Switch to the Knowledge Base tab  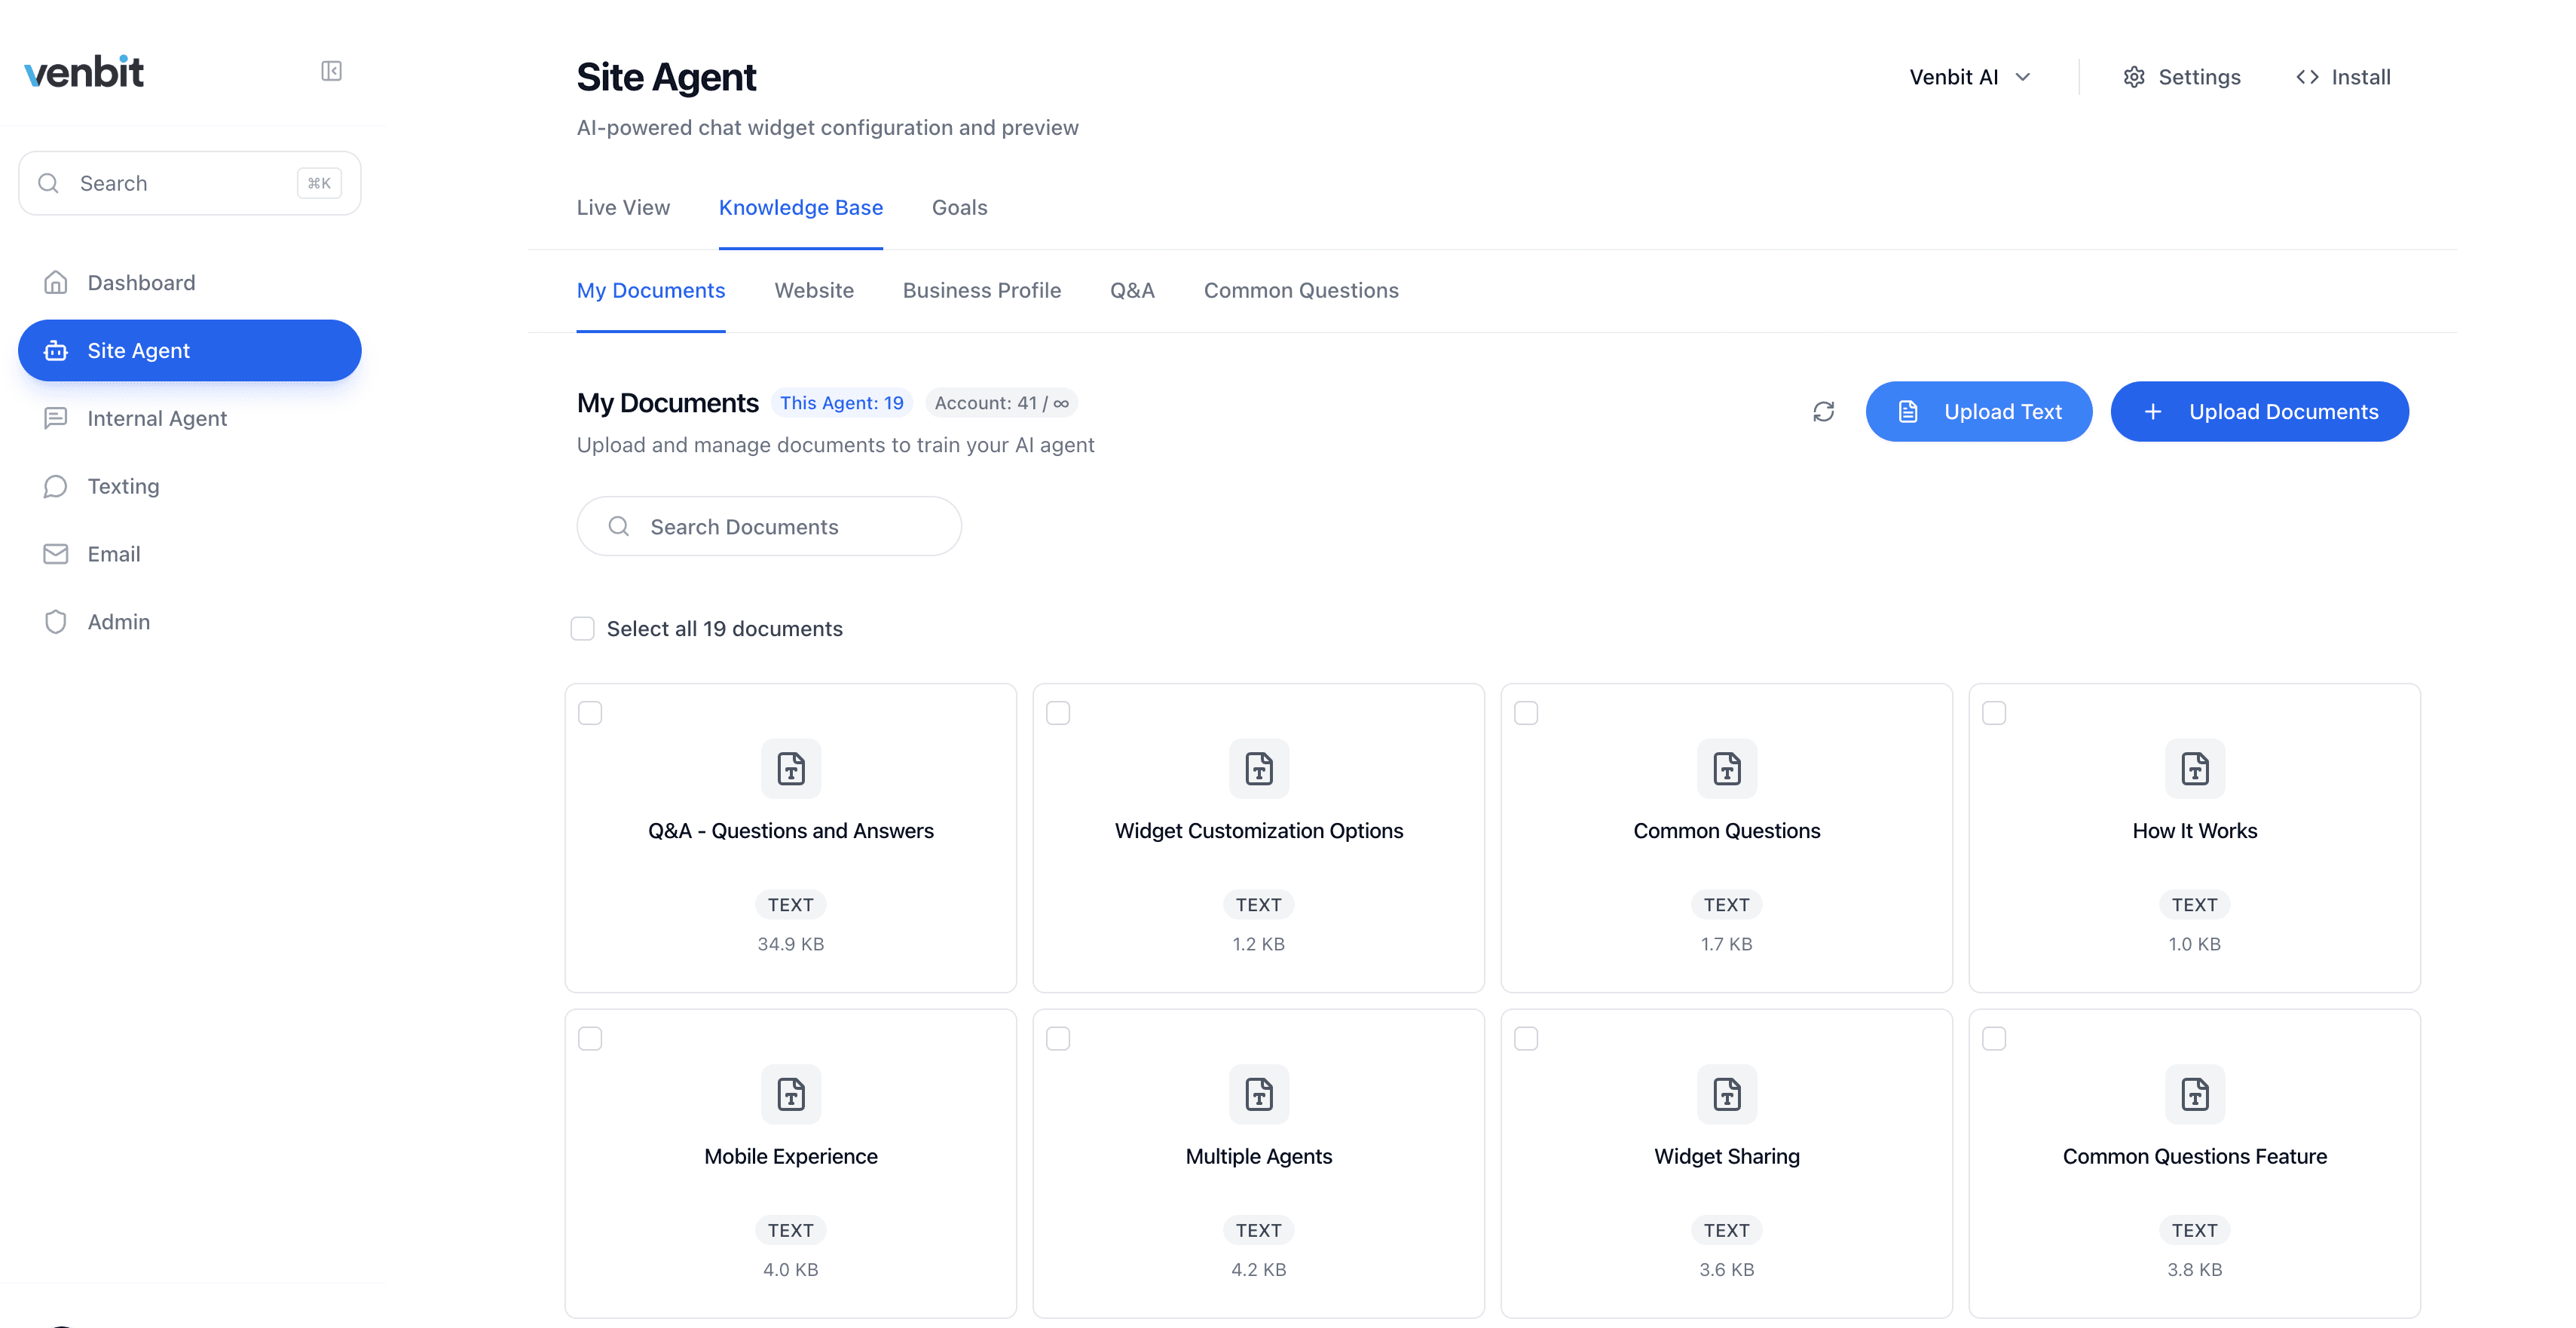coord(801,207)
